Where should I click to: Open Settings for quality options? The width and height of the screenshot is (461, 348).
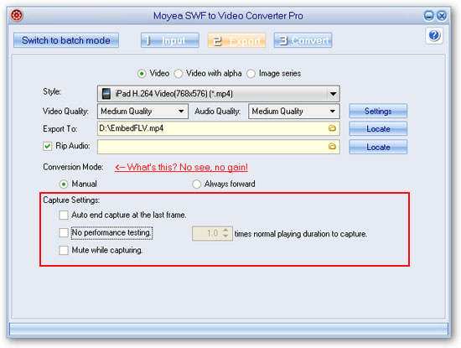pyautogui.click(x=378, y=111)
